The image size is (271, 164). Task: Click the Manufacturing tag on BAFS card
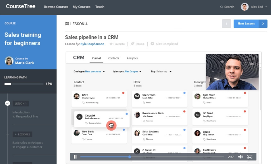coord(90,102)
